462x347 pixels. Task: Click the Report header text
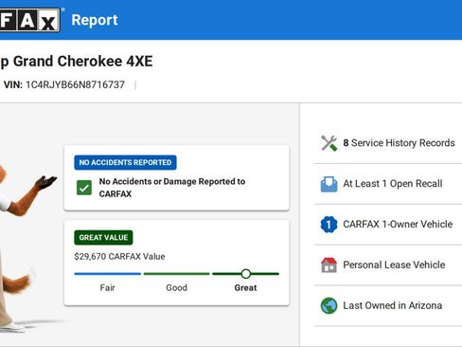click(x=95, y=20)
